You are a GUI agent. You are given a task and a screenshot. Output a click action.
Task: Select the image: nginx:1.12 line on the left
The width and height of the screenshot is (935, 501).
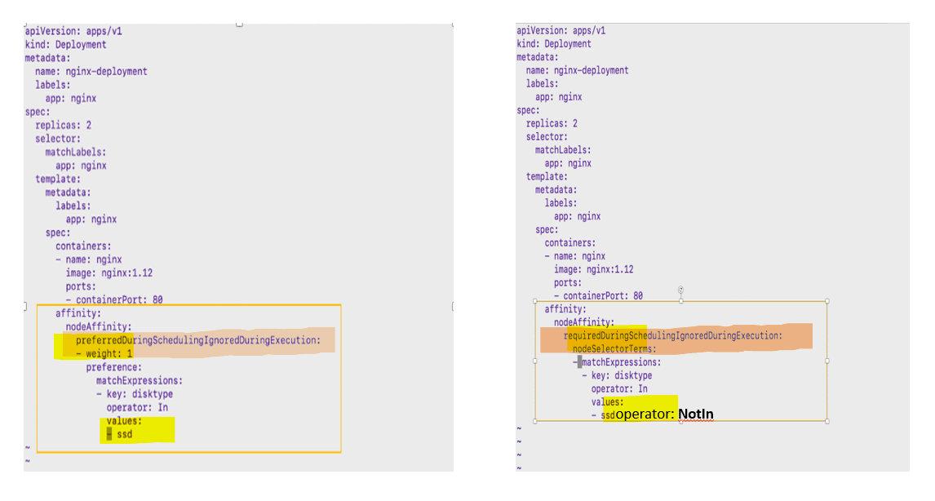(x=109, y=273)
